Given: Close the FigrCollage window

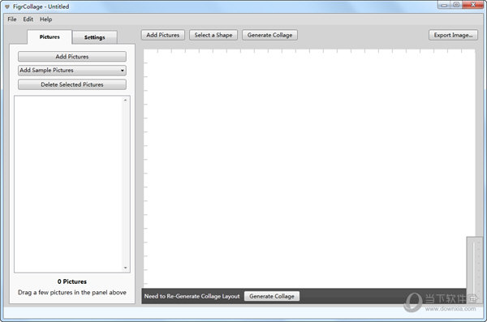Looking at the screenshot, I should point(473,5).
